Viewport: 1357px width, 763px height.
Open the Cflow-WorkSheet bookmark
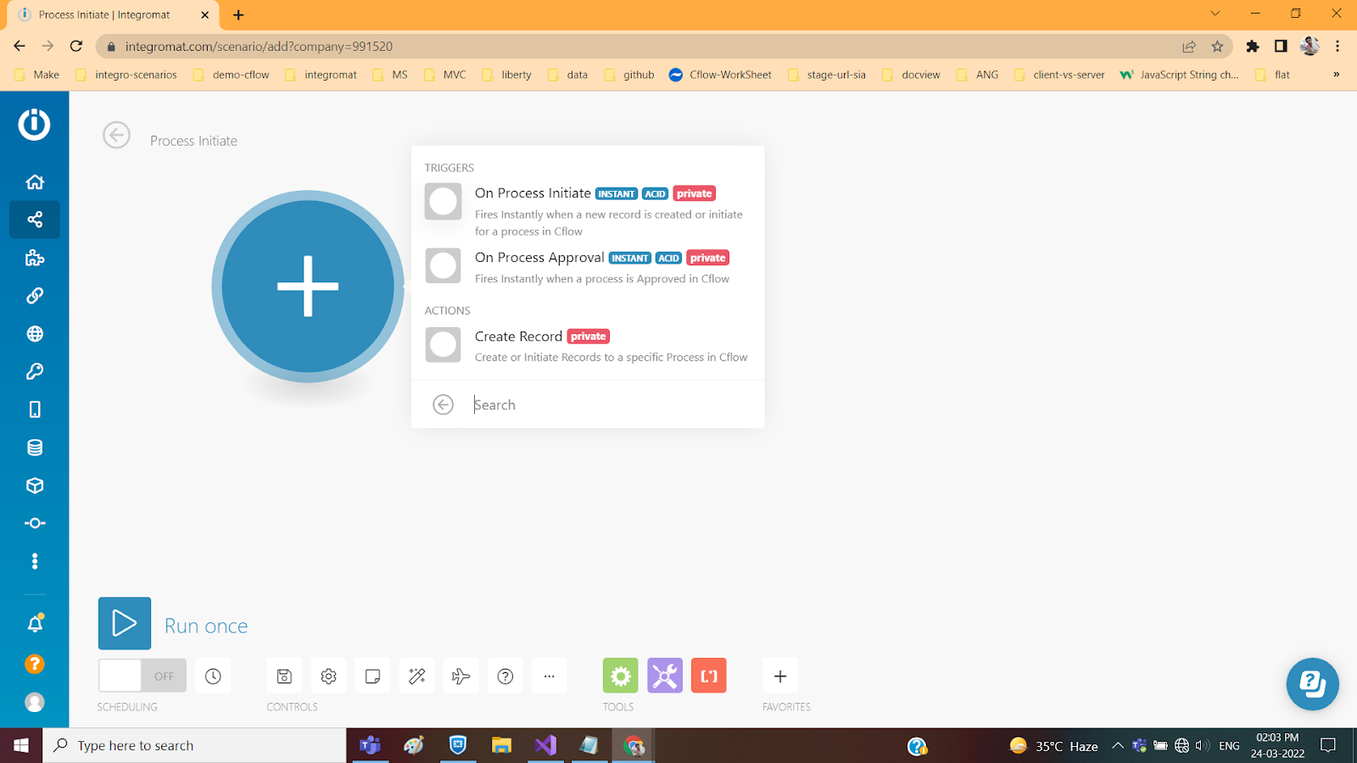[720, 75]
